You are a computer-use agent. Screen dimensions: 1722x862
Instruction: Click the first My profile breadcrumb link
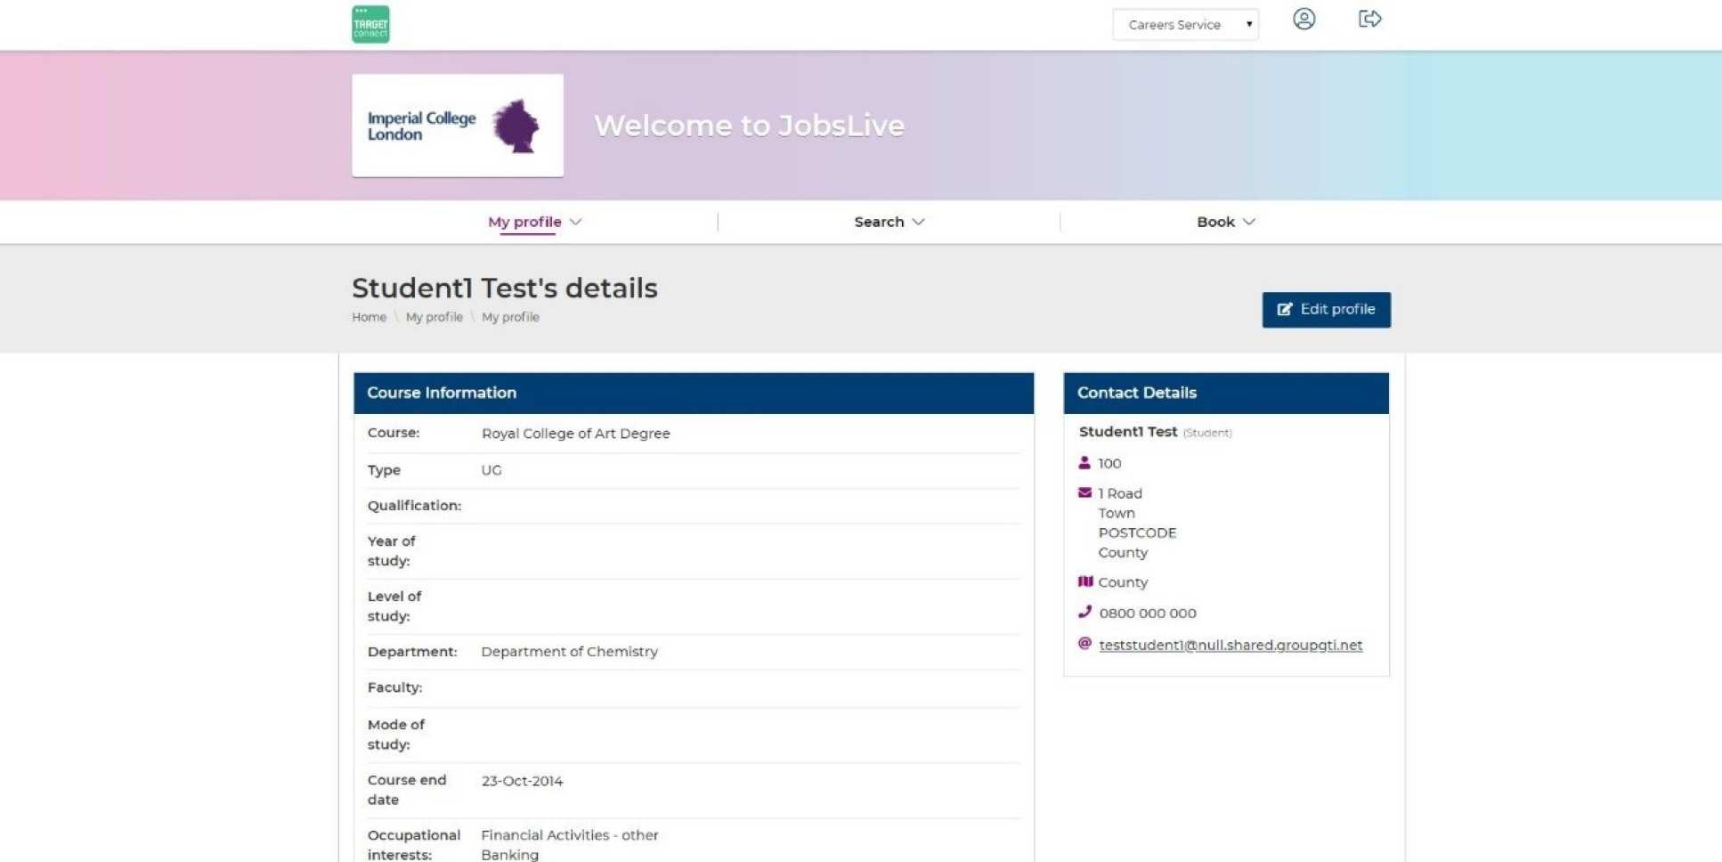click(x=434, y=317)
